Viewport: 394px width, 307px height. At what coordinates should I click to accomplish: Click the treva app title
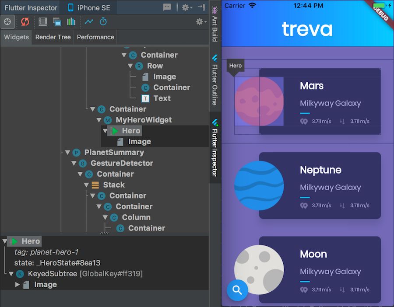[307, 29]
